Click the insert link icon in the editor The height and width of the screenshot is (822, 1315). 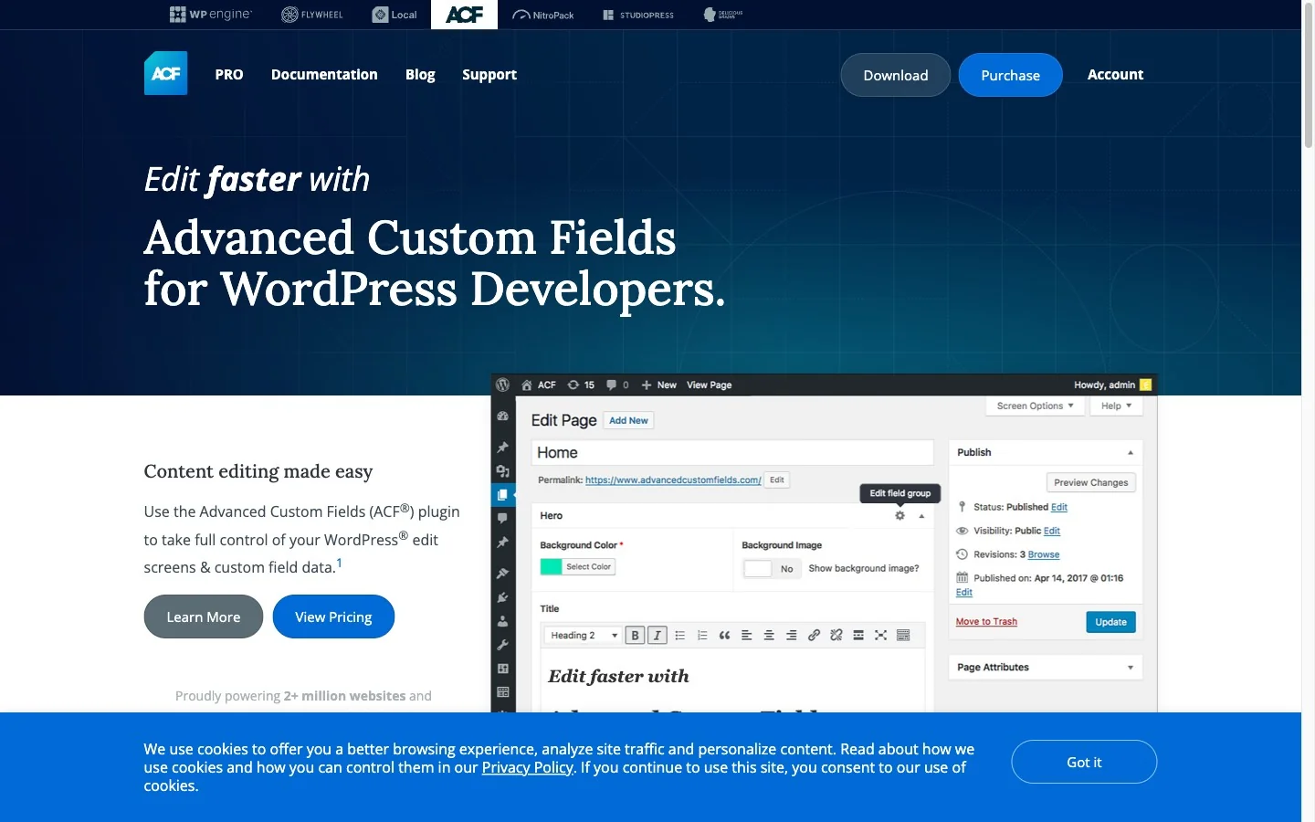coord(814,636)
